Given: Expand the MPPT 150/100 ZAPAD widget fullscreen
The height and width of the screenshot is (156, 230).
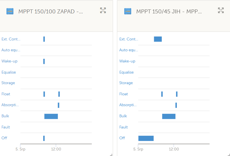Looking at the screenshot, I should (103, 10).
